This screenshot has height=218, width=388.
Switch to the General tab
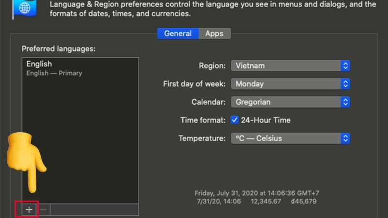(178, 33)
